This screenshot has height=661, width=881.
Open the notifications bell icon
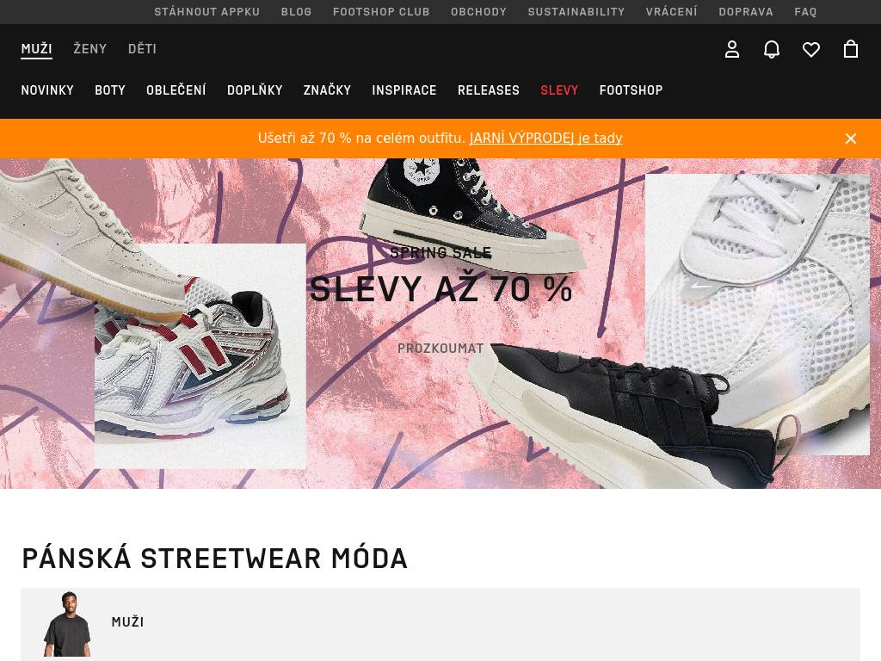coord(772,49)
